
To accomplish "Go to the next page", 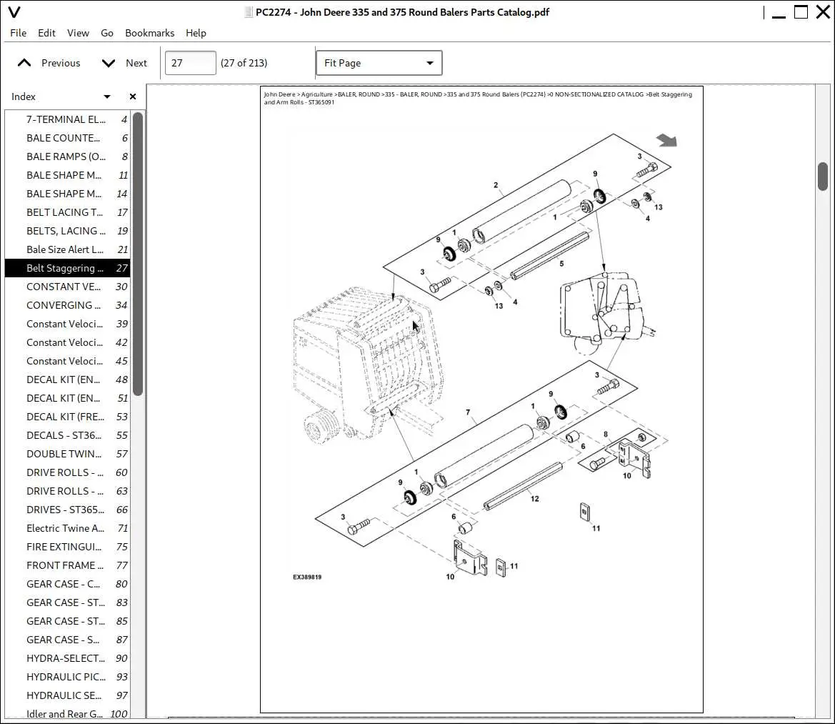I will click(124, 63).
